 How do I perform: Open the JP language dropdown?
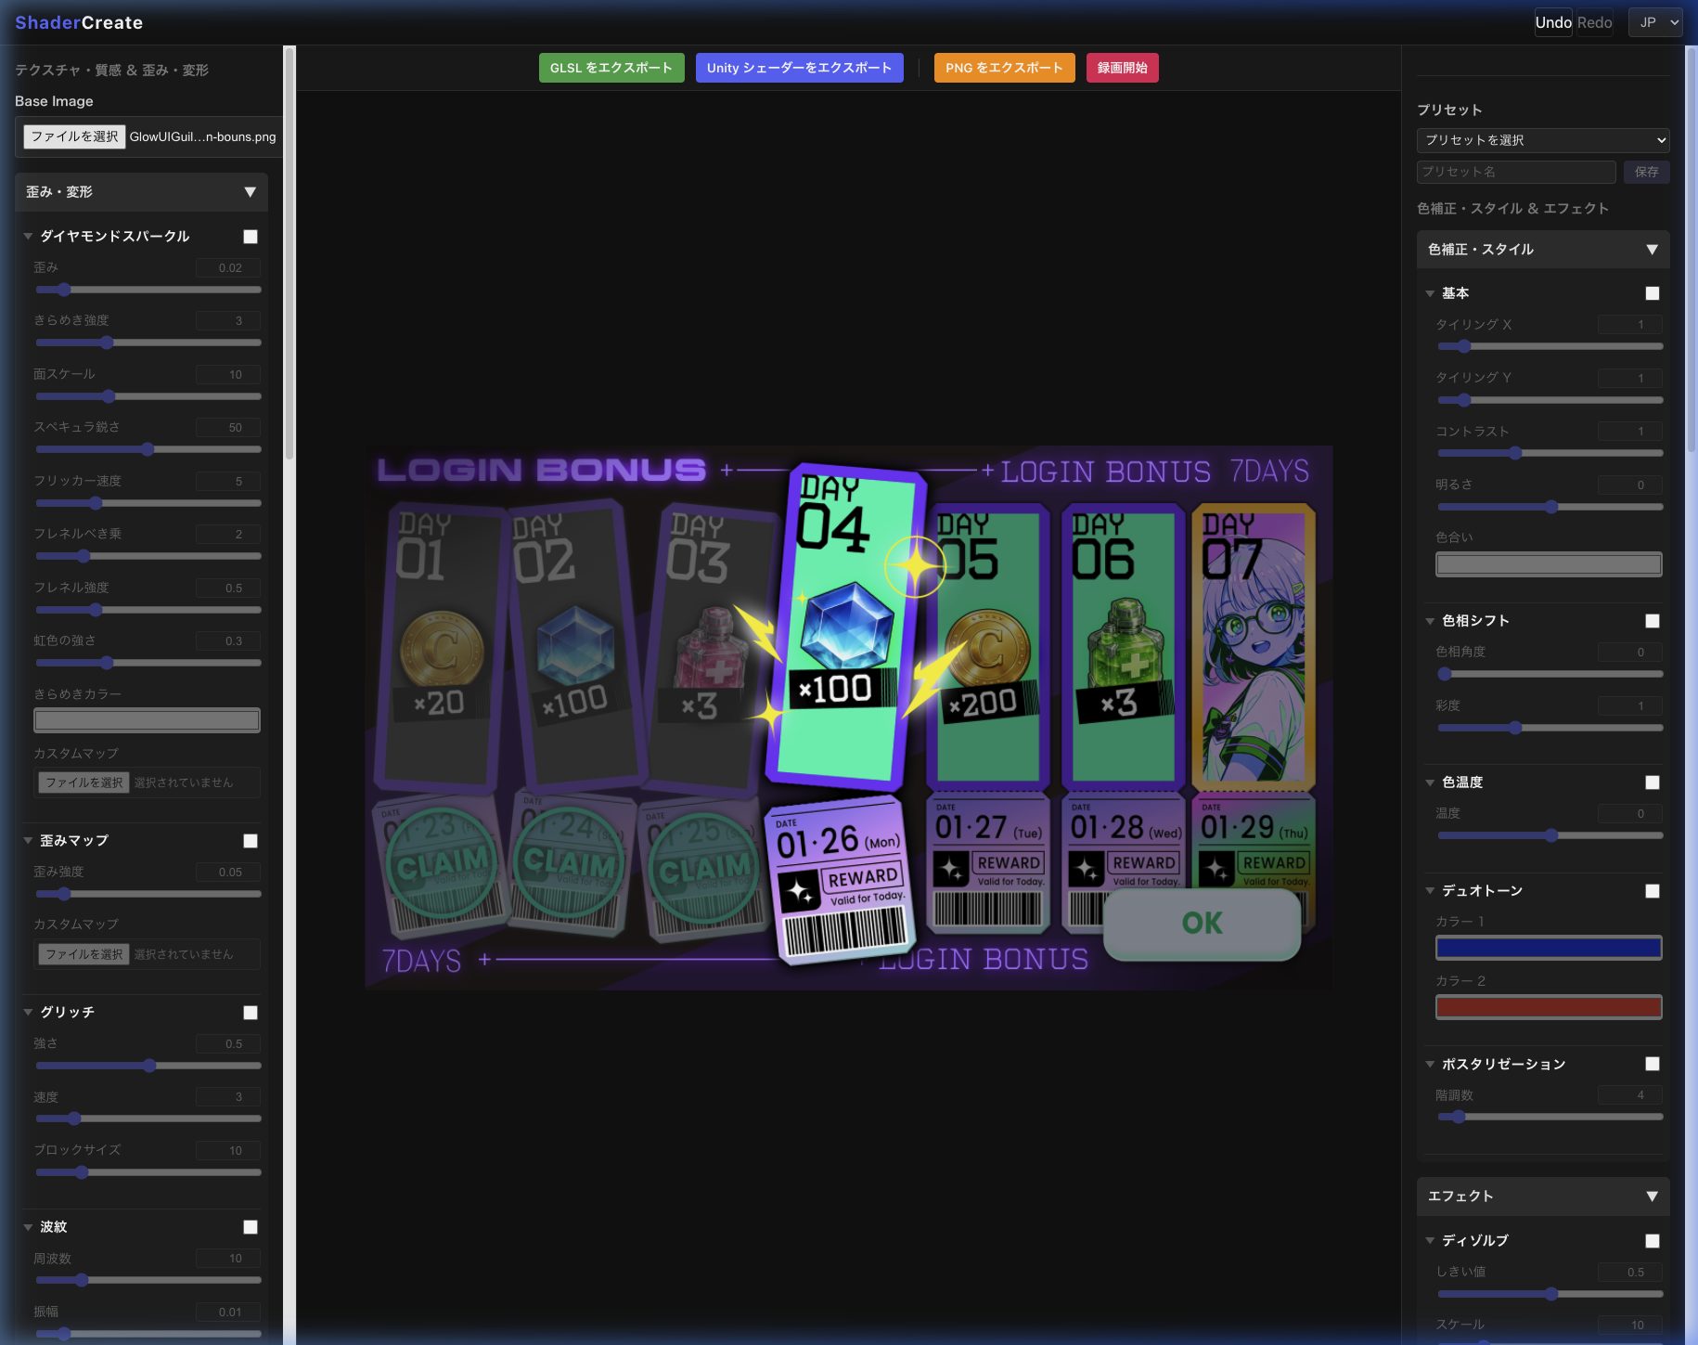point(1654,22)
